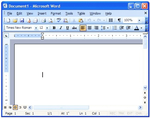Expand Formatting toolbar options chevron
Viewport: 150px width, 118px height.
(x=146, y=28)
